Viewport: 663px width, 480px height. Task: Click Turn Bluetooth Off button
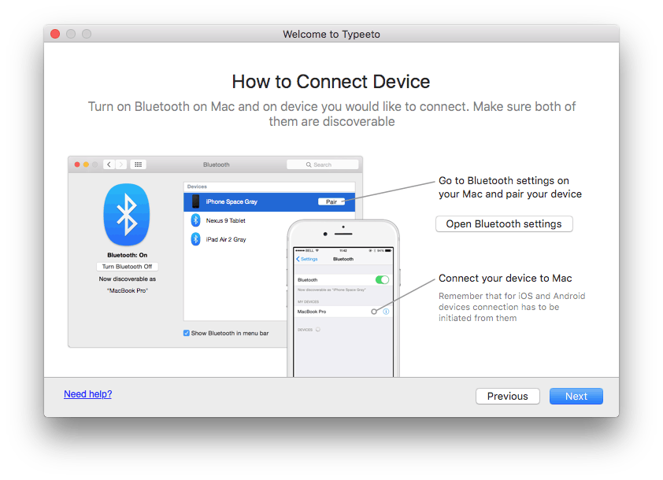pos(127,267)
